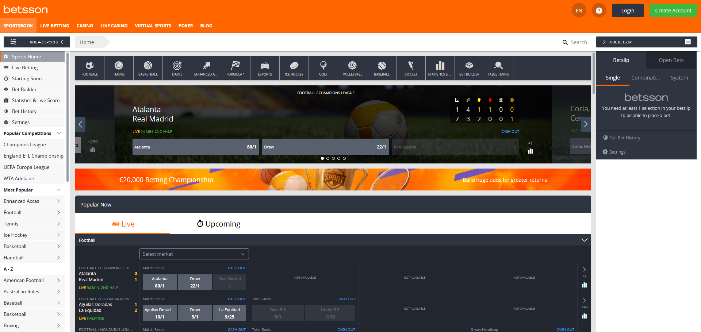Click the betsson logo
Image resolution: width=701 pixels, height=332 pixels.
point(26,9)
